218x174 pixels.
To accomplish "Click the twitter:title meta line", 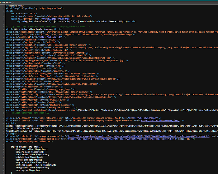I will tap(49, 92).
